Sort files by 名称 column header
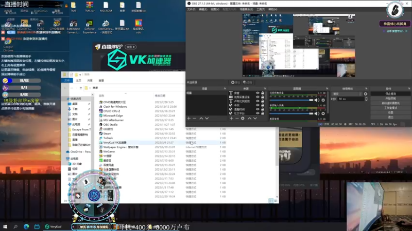Viewport: 412px width, 231px height. tap(101, 96)
